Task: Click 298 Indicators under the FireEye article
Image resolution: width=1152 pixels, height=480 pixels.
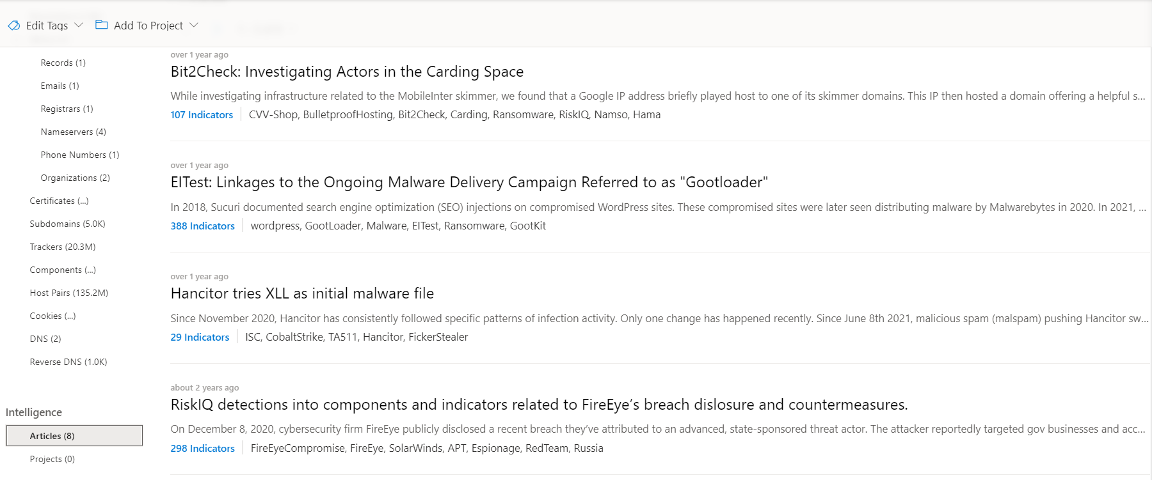Action: point(202,448)
